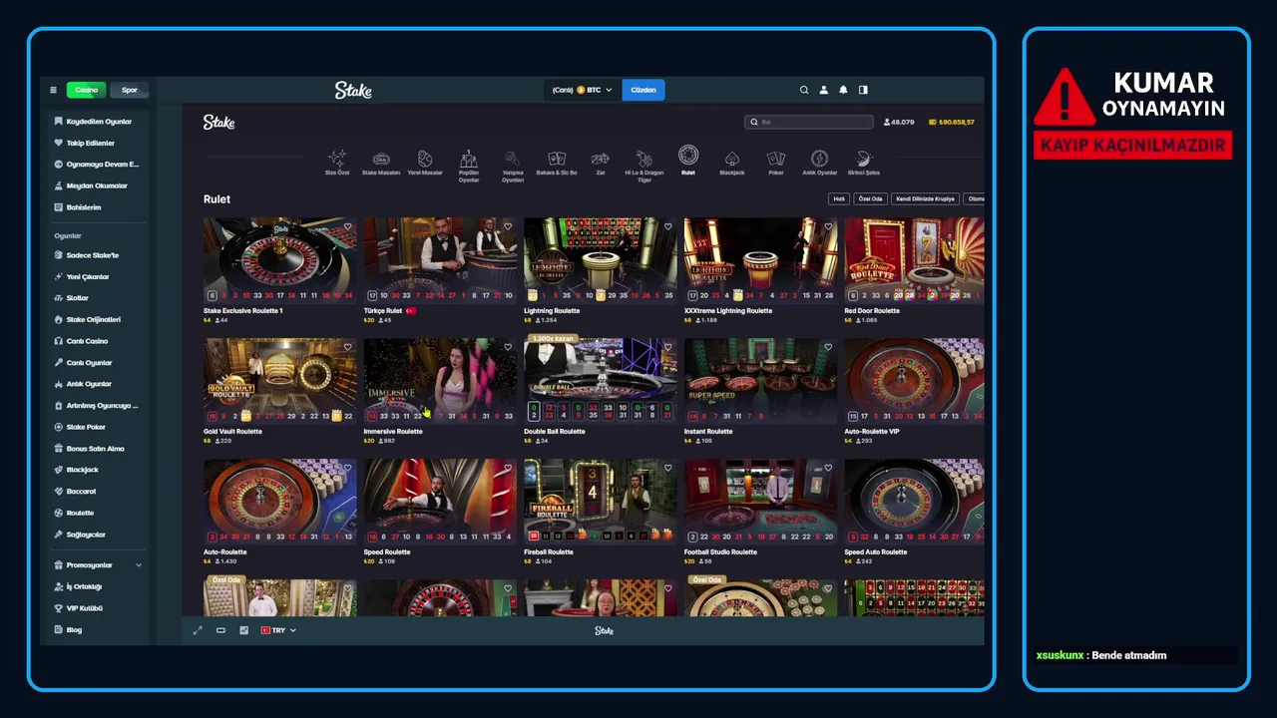Viewport: 1277px width, 718px height.
Task: Click the theatre mode icon in footer
Action: [x=220, y=630]
